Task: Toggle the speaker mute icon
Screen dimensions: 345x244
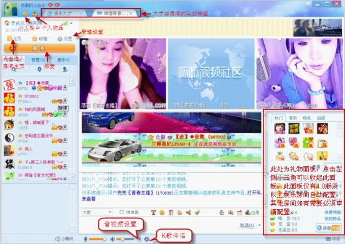Action: [113, 239]
